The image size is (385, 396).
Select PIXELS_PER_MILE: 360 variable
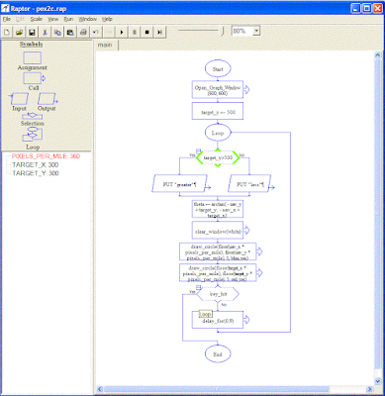[x=46, y=156]
